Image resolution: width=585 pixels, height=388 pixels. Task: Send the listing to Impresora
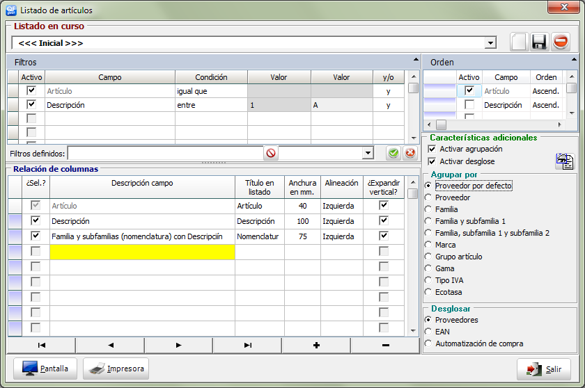[x=116, y=369]
